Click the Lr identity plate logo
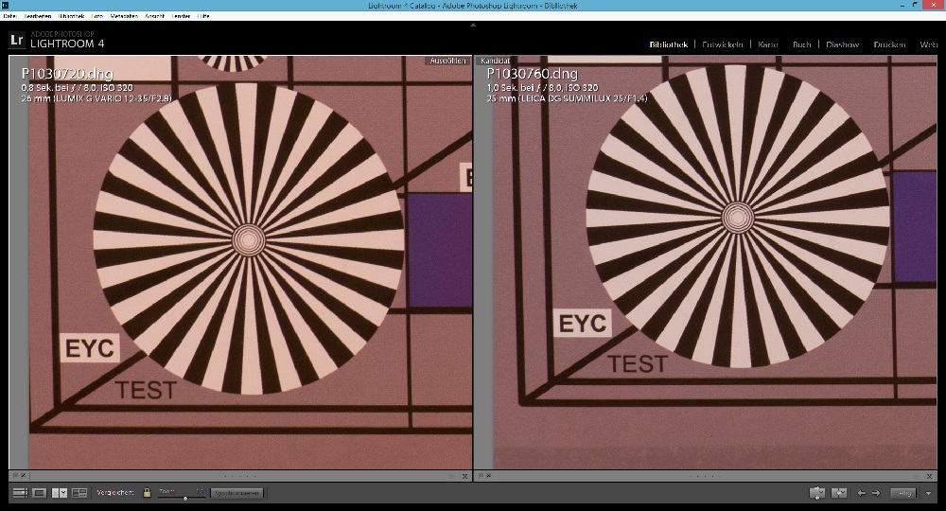Image resolution: width=946 pixels, height=511 pixels. (x=17, y=41)
